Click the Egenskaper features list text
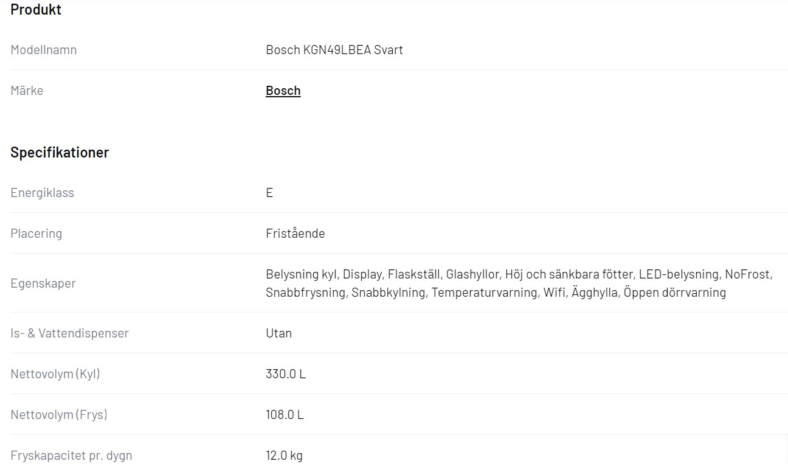 click(519, 283)
